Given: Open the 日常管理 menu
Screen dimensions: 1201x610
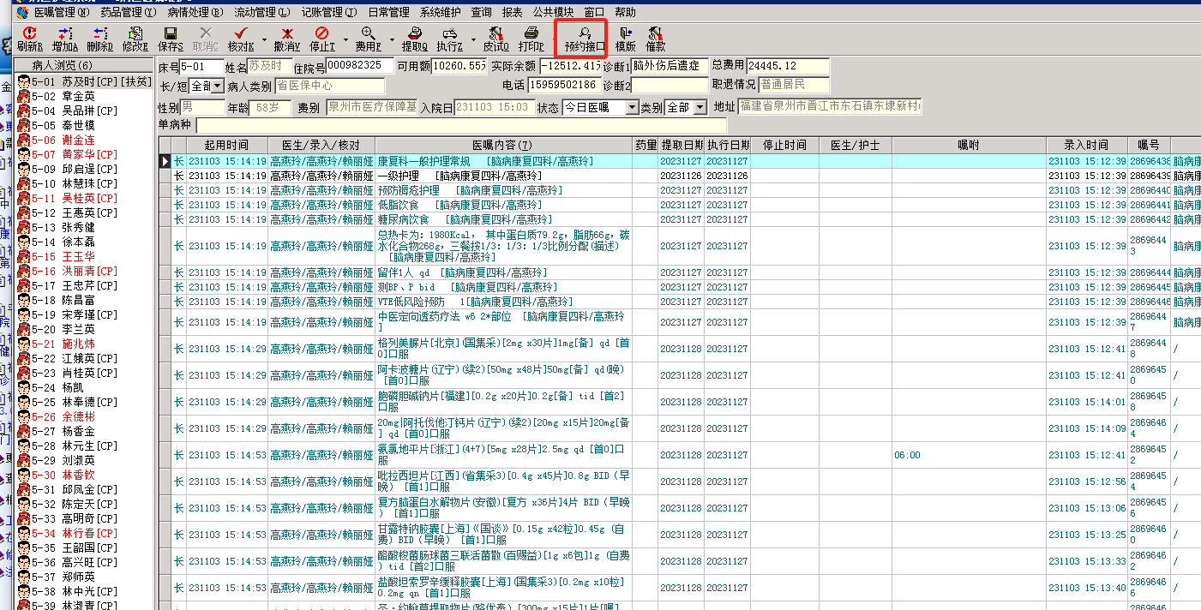Looking at the screenshot, I should [388, 12].
